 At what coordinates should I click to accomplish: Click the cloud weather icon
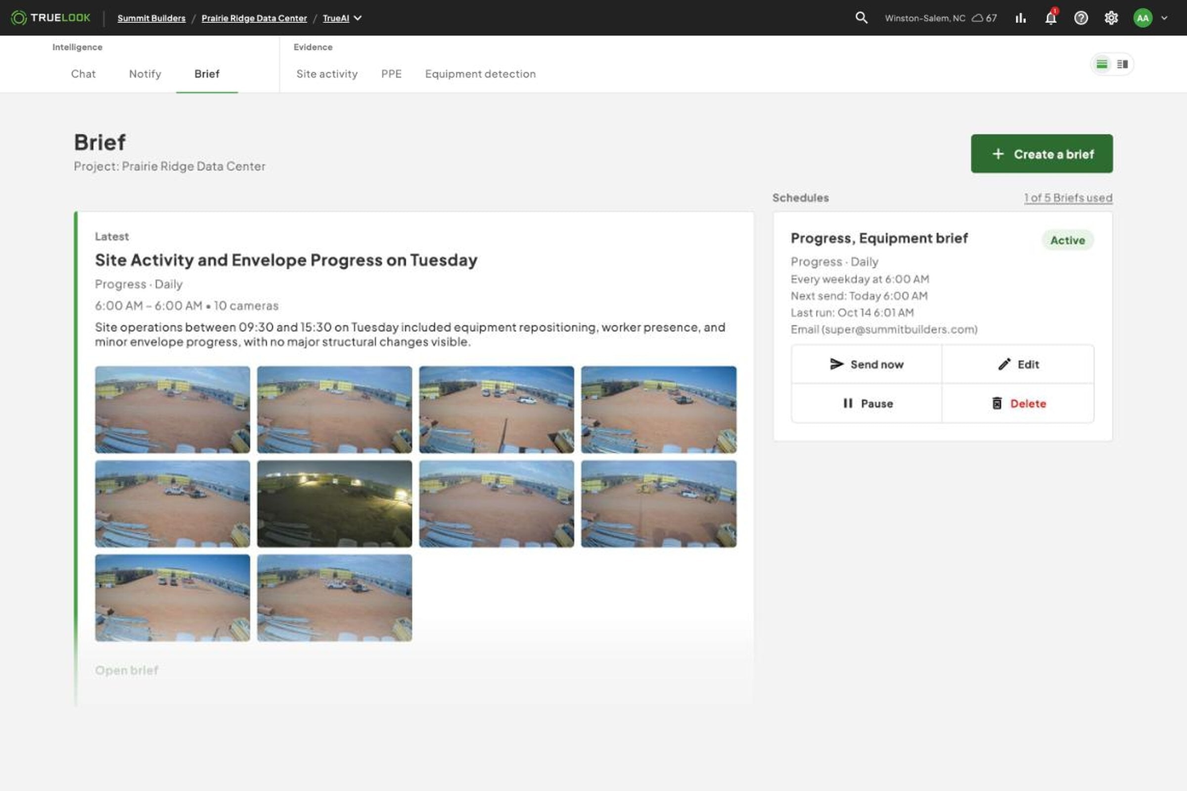[978, 18]
